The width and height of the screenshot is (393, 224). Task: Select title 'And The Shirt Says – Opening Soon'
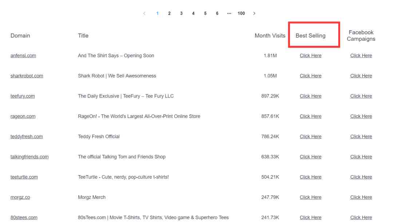click(116, 56)
